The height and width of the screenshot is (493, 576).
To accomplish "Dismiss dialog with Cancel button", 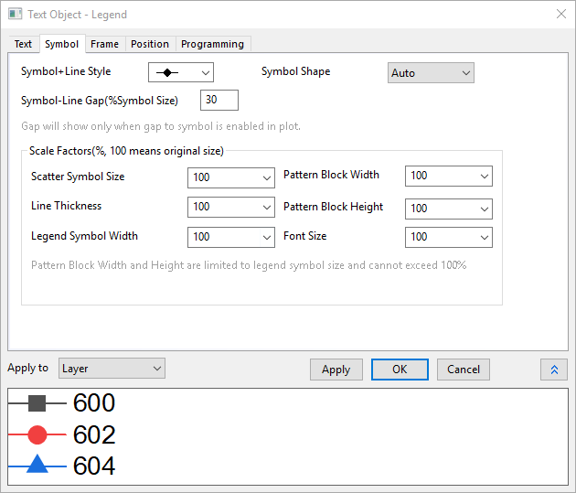I will coord(464,370).
